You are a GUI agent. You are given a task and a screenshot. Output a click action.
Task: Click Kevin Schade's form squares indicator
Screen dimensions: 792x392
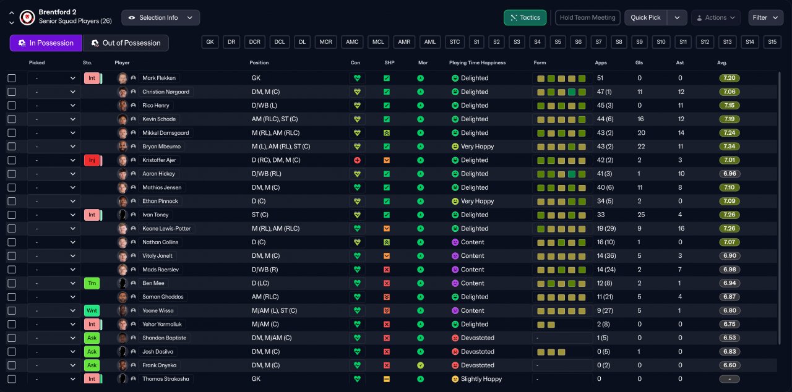561,119
